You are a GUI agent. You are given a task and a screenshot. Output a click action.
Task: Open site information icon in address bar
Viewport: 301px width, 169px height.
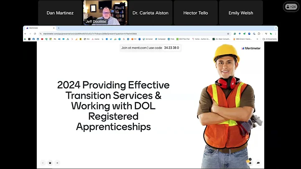pos(41,33)
